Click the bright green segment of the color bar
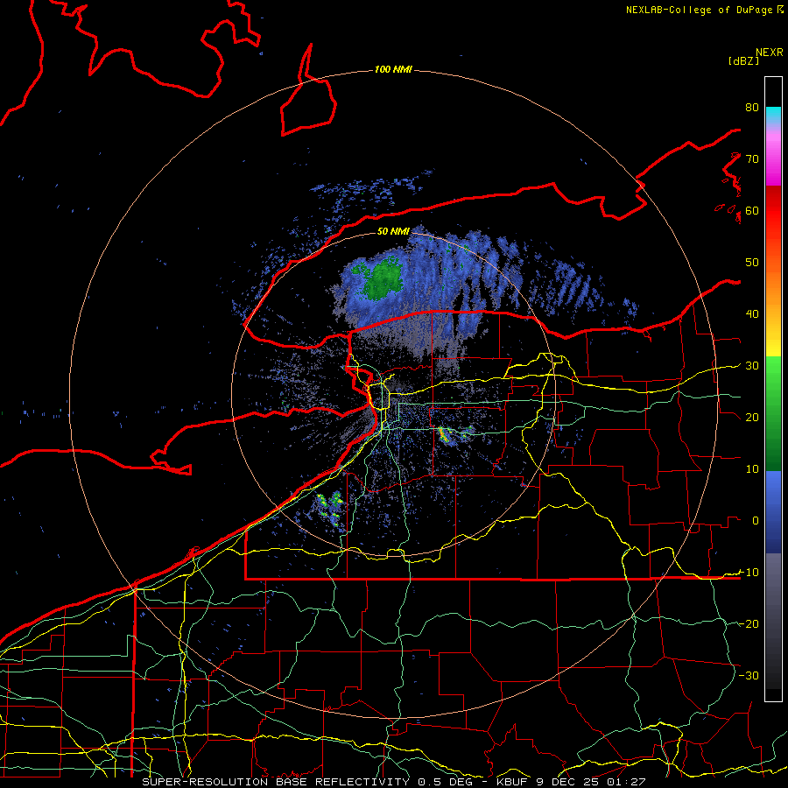This screenshot has width=788, height=788. click(x=773, y=385)
